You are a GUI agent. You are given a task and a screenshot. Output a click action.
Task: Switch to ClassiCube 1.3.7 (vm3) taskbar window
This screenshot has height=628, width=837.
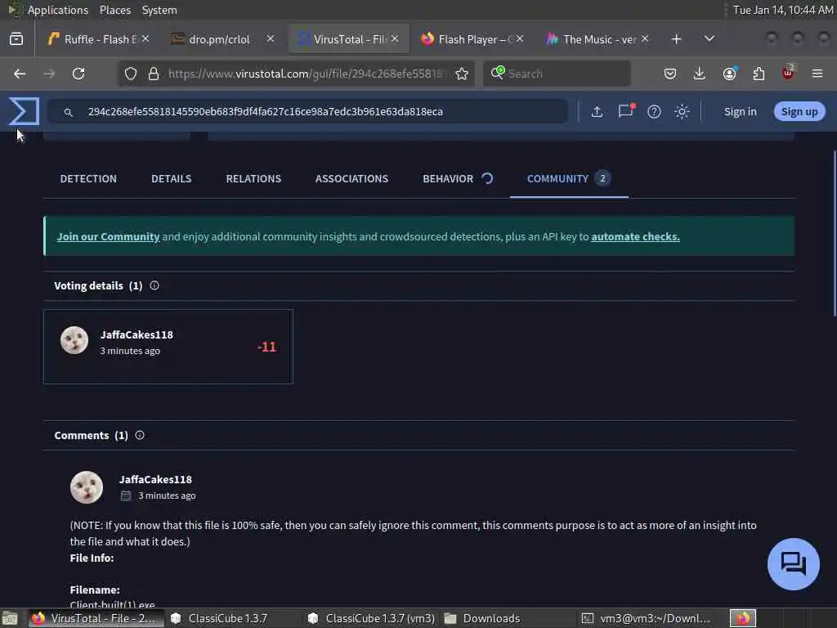pyautogui.click(x=372, y=618)
